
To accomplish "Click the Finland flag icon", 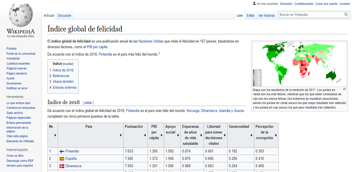I will [62, 151].
